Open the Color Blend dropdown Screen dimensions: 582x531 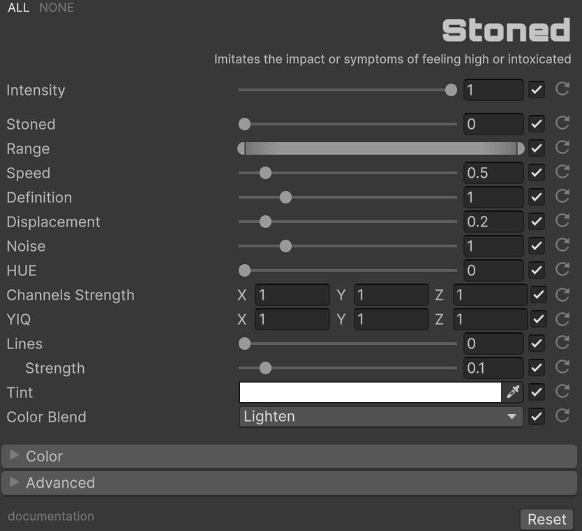point(380,417)
